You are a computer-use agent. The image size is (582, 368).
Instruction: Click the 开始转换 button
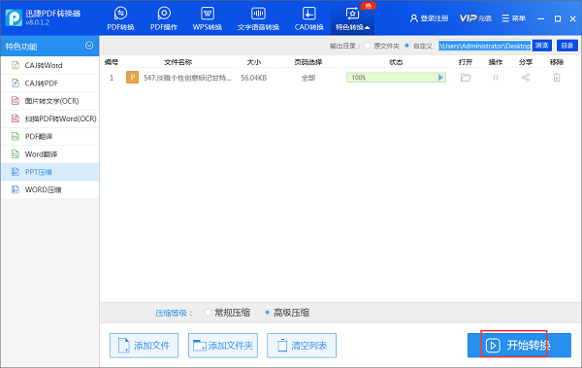tap(519, 346)
